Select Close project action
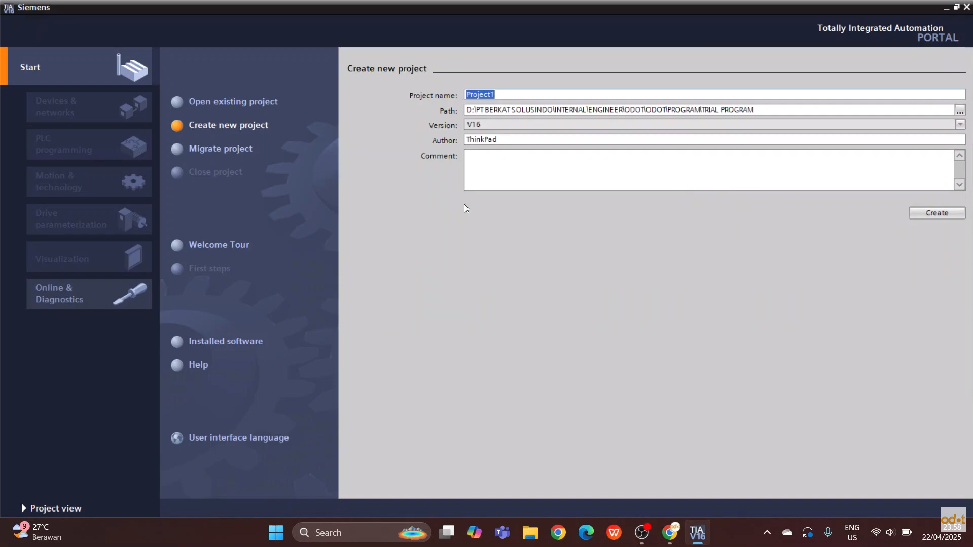973x547 pixels. [x=215, y=172]
